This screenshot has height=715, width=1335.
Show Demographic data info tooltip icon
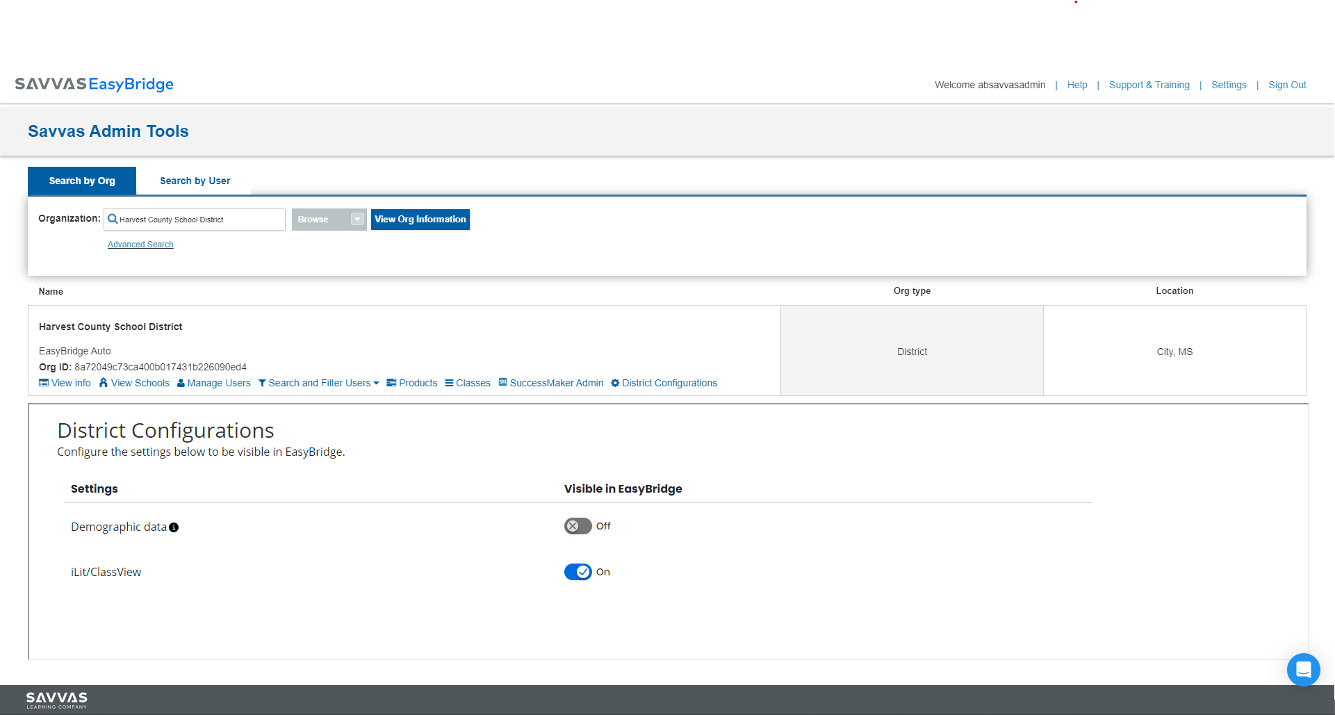(x=174, y=527)
